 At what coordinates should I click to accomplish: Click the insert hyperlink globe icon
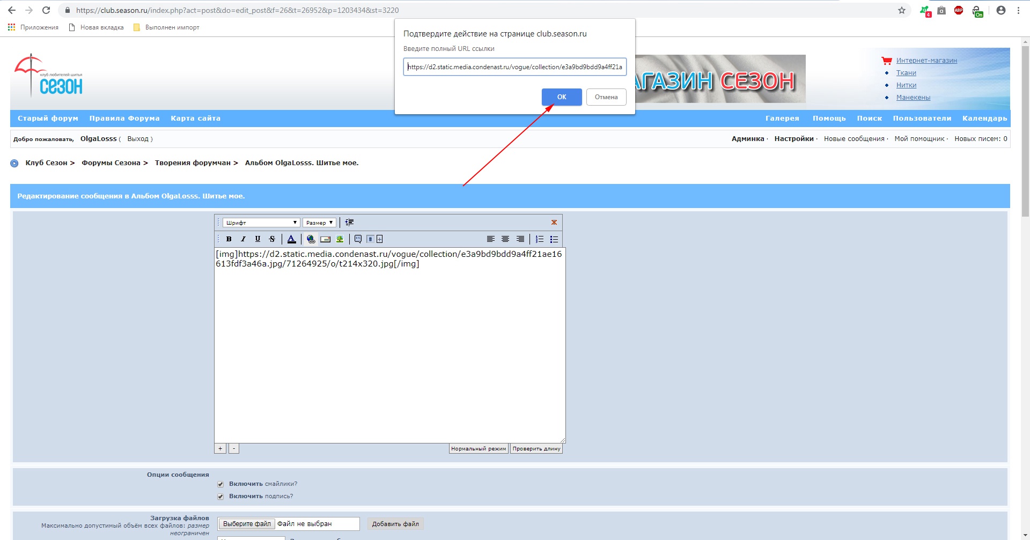click(x=311, y=239)
